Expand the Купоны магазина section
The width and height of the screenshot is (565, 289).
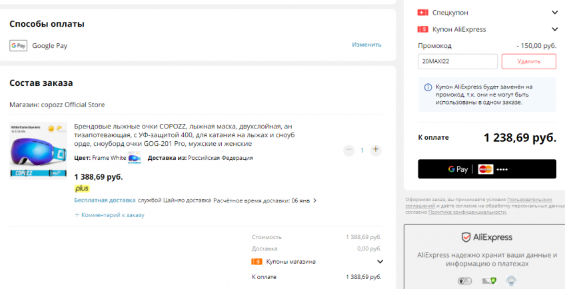click(380, 262)
